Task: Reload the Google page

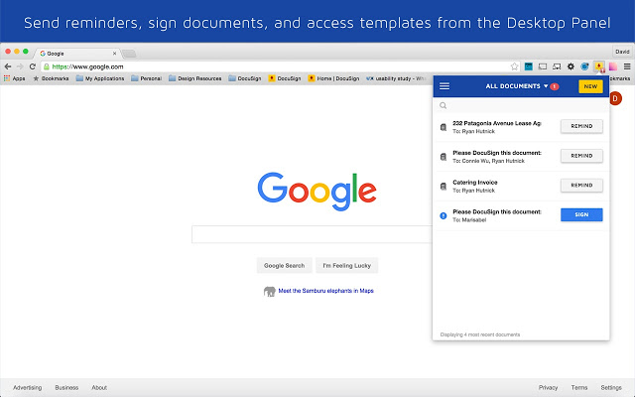Action: click(x=33, y=66)
